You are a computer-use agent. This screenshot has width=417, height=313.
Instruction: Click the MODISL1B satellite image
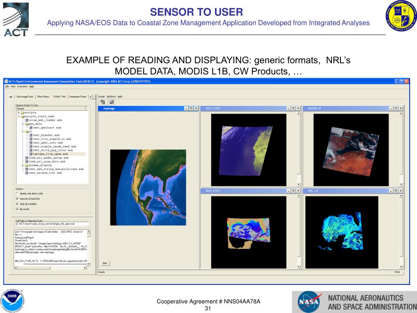(351, 150)
